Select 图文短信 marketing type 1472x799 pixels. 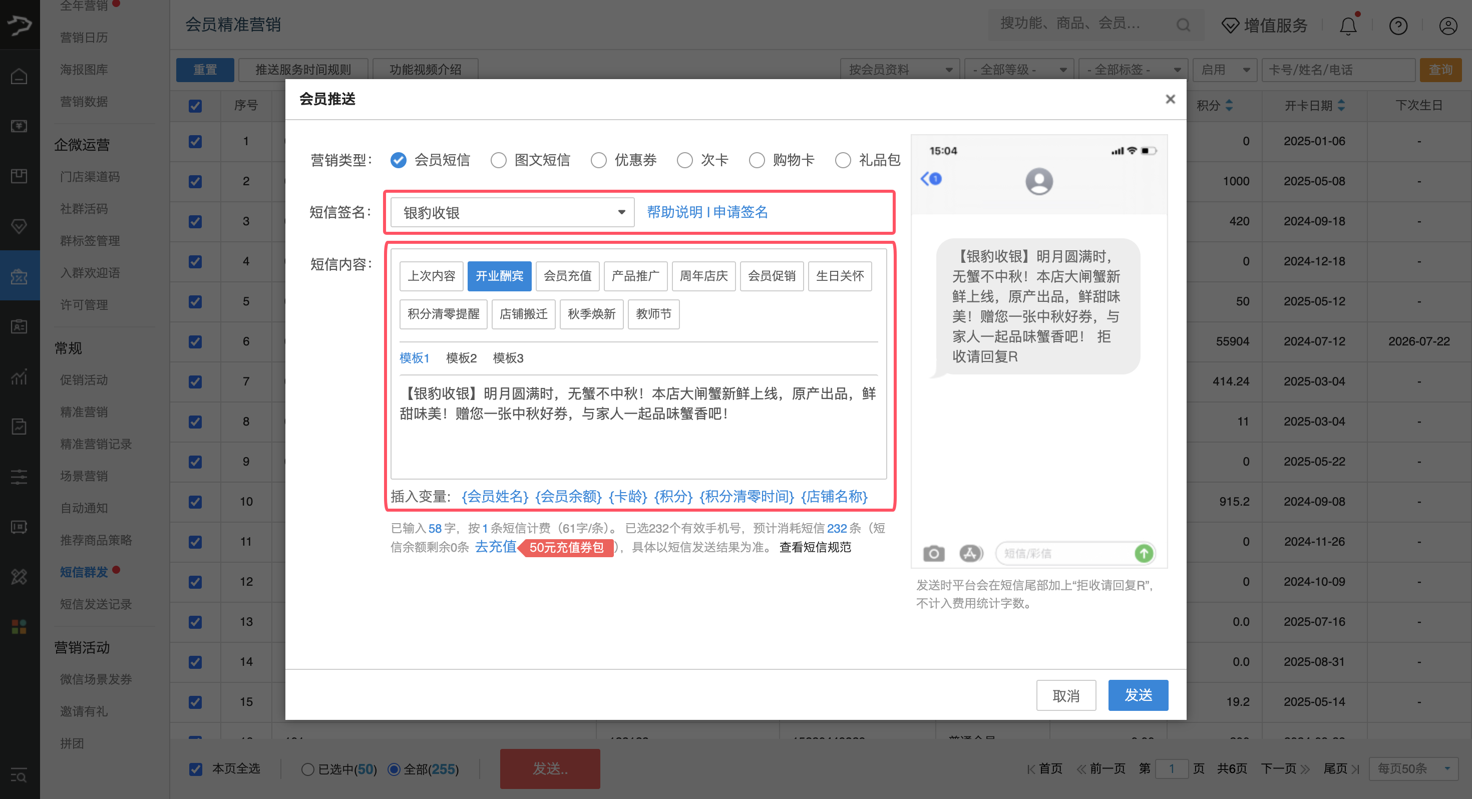click(499, 160)
